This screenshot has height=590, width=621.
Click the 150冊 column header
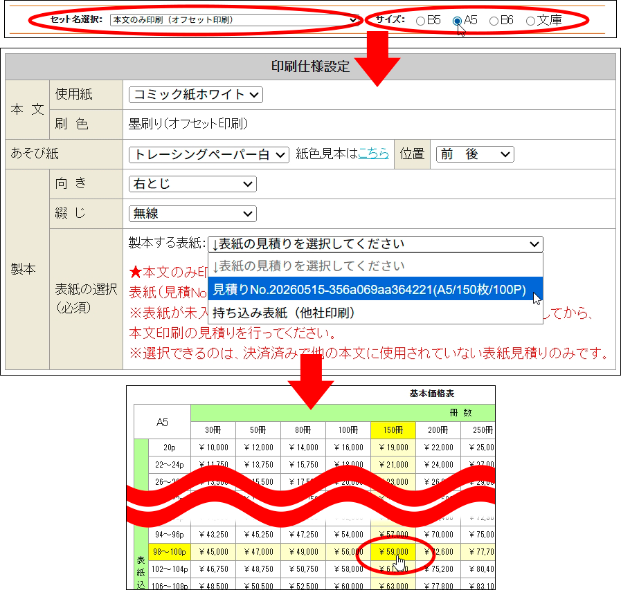pos(393,430)
